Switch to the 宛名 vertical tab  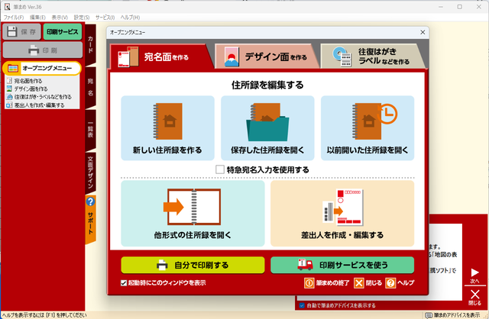click(x=90, y=87)
